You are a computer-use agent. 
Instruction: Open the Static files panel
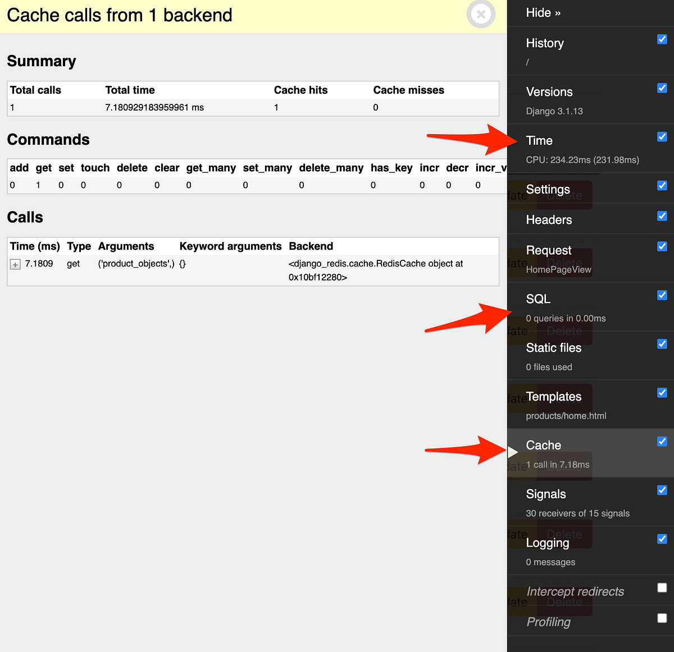pyautogui.click(x=553, y=348)
